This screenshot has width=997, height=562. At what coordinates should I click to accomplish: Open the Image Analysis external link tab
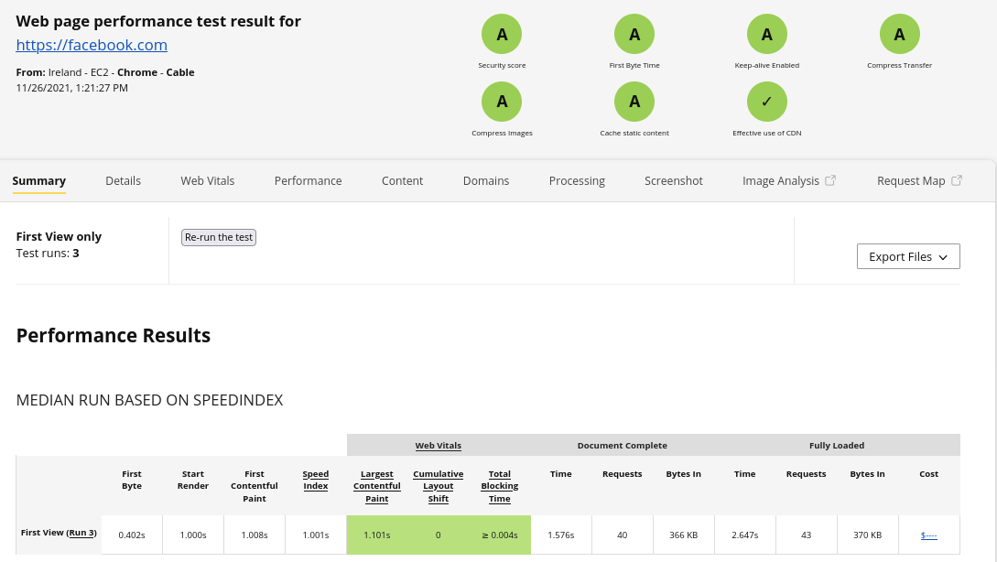(x=788, y=181)
